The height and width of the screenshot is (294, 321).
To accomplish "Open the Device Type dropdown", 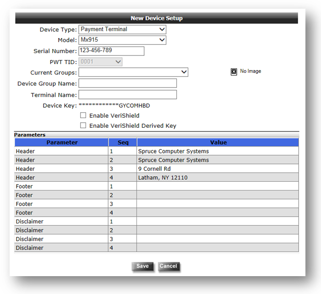I will pos(122,29).
